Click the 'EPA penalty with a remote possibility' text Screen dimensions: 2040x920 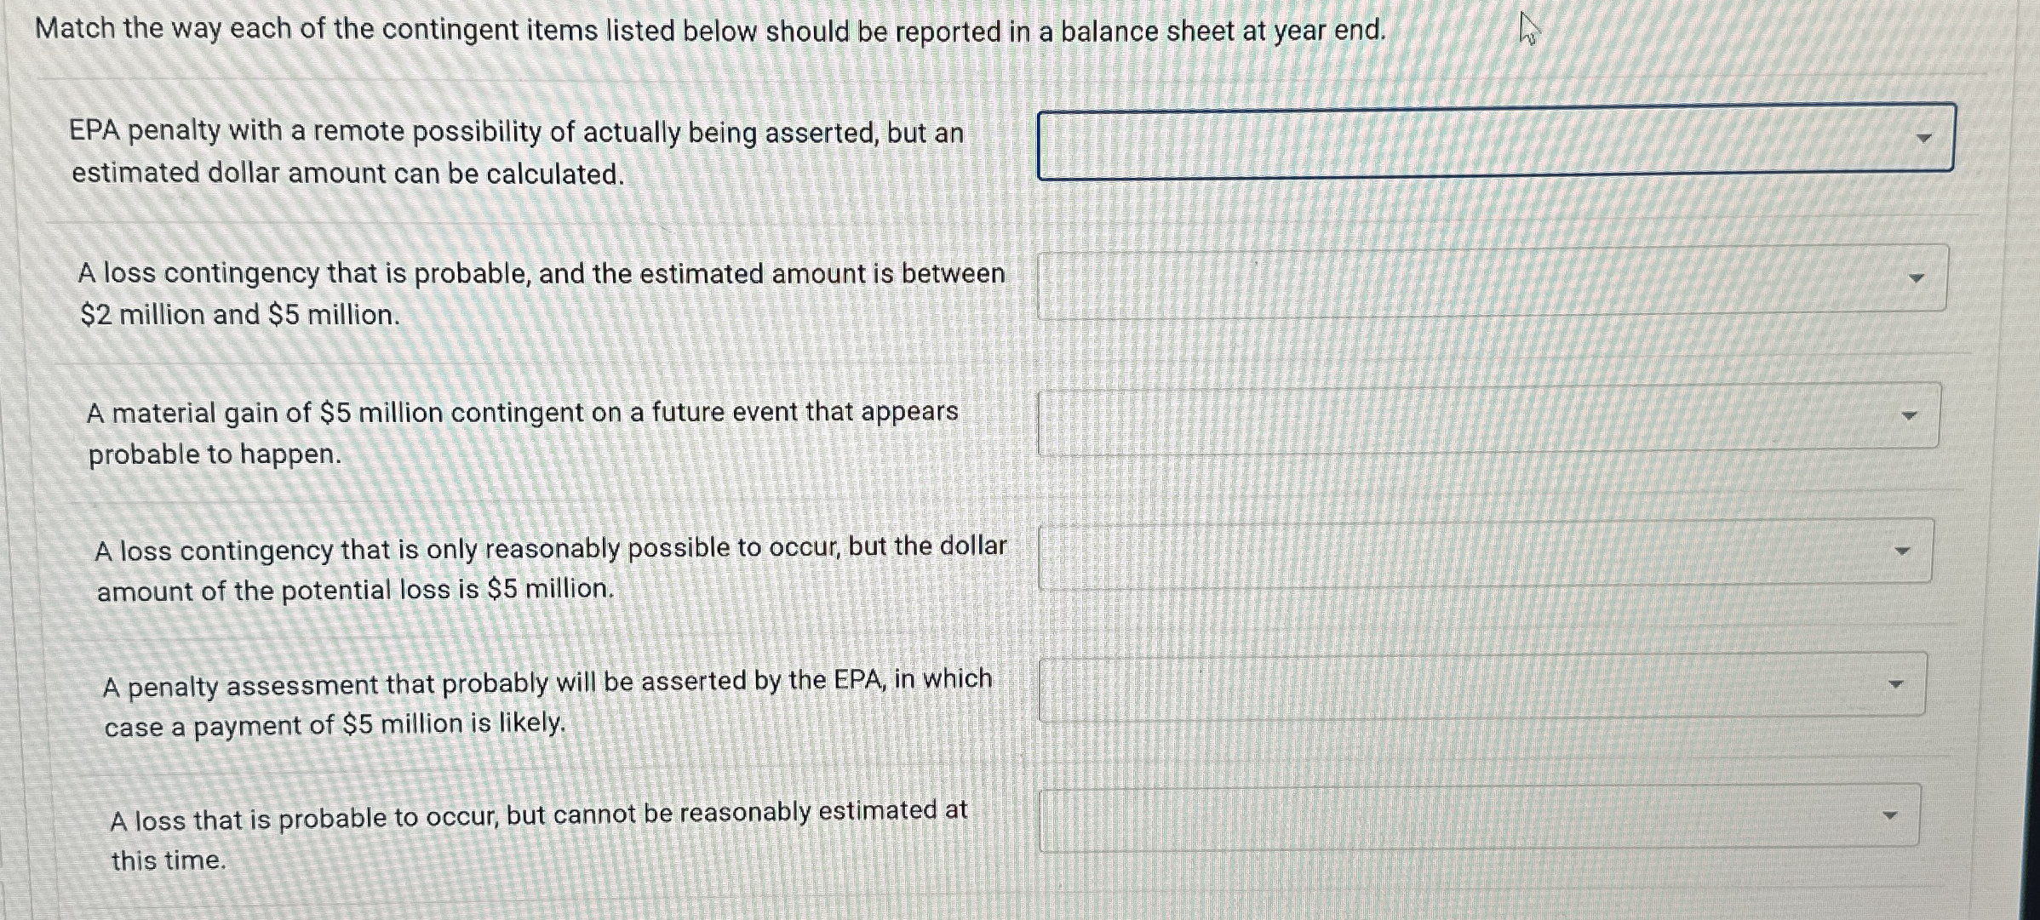(516, 132)
